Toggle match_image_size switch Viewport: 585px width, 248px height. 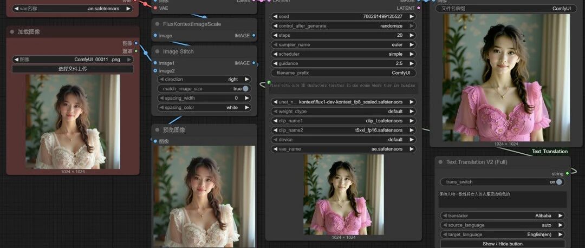click(x=245, y=89)
